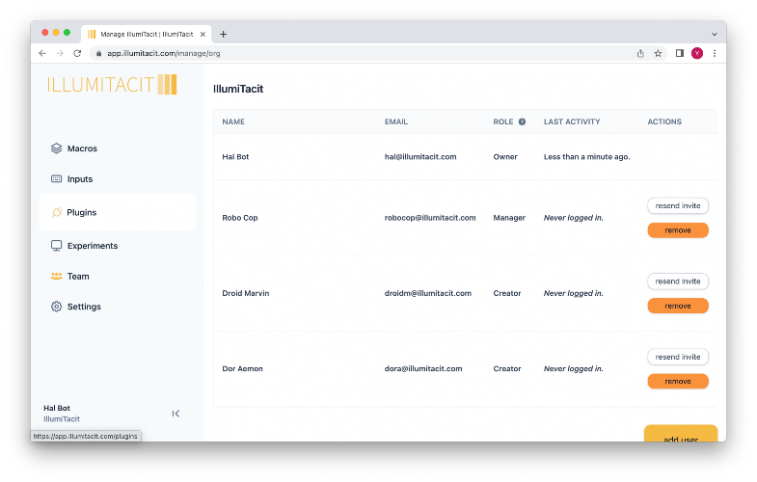This screenshot has width=757, height=482.
Task: Collapse the sidebar with the arrow icon
Action: tap(176, 414)
